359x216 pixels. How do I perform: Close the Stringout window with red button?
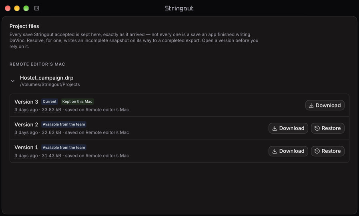[x=8, y=8]
